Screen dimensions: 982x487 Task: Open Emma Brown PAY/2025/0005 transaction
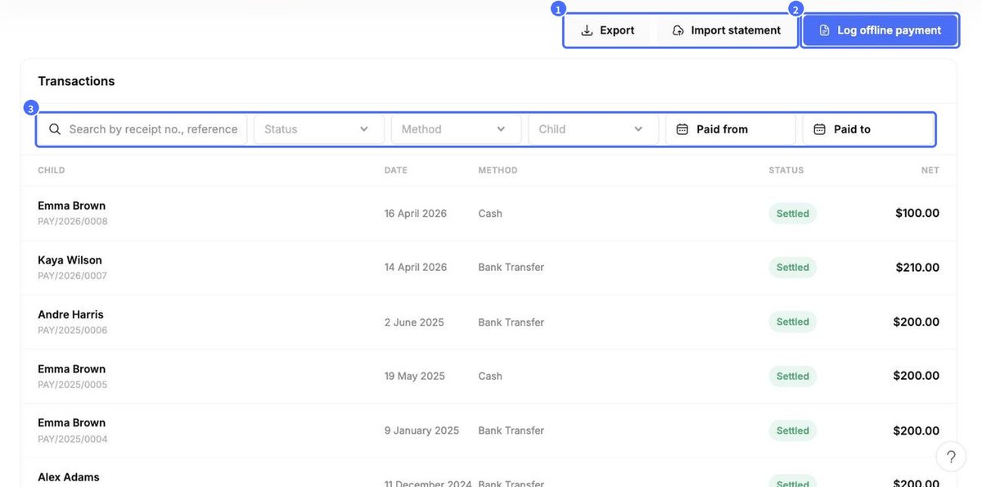click(489, 377)
